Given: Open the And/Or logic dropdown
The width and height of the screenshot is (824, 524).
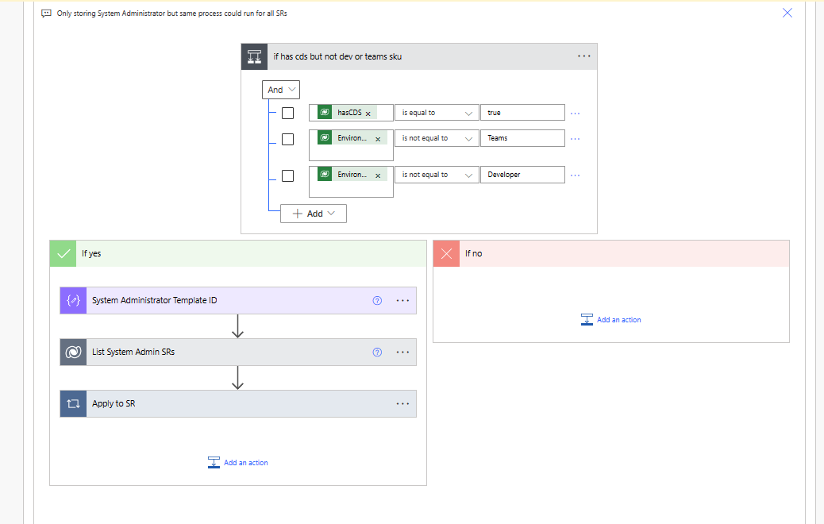Looking at the screenshot, I should click(x=280, y=90).
